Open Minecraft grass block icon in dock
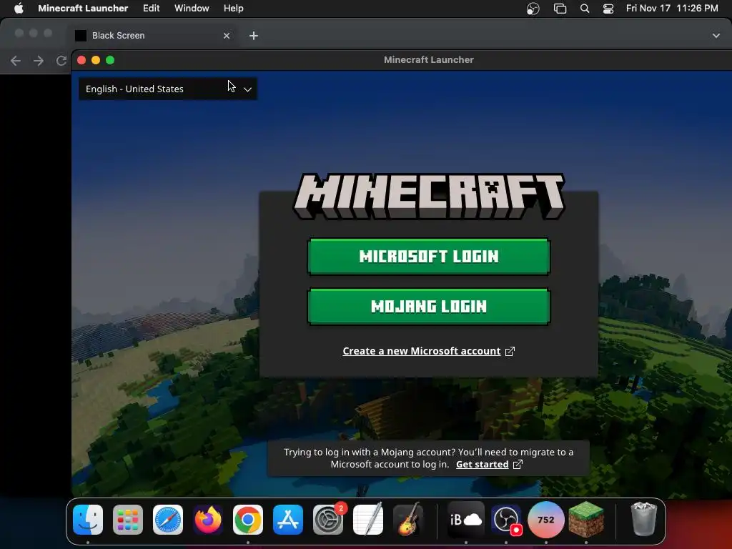Viewport: 732px width, 549px height. coord(586,520)
